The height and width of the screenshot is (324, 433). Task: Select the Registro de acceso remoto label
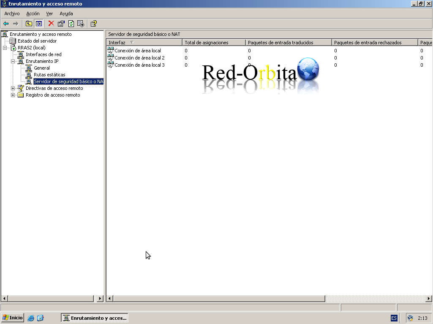click(x=53, y=95)
